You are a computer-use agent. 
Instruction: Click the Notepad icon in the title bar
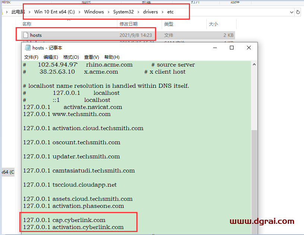tap(28, 48)
